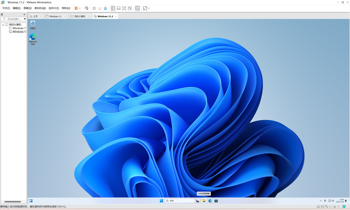This screenshot has height=210, width=350.
Task: Open the 查看(V) menu
Action: pyautogui.click(x=27, y=8)
